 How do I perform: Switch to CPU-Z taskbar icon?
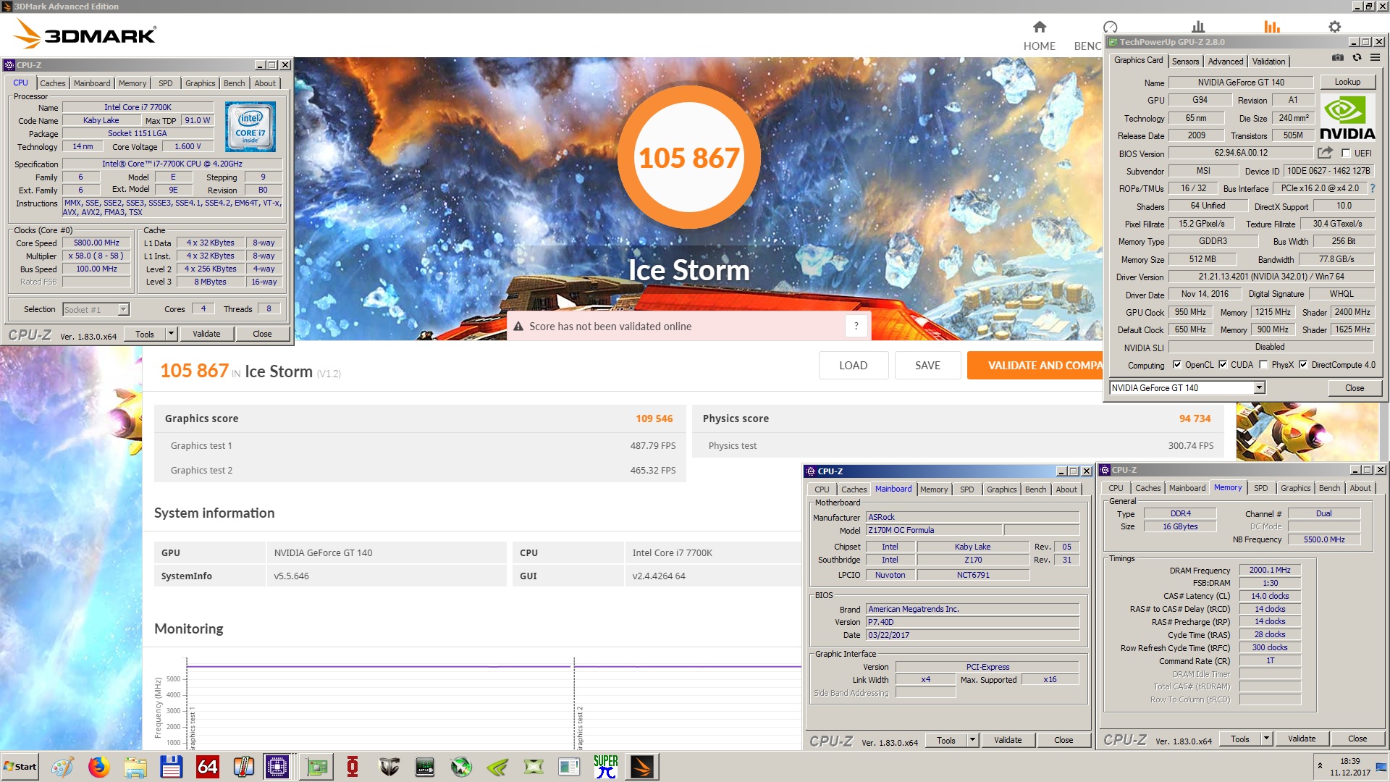point(277,767)
